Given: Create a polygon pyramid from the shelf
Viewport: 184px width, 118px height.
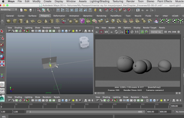Looking at the screenshot, I should 45,21.
